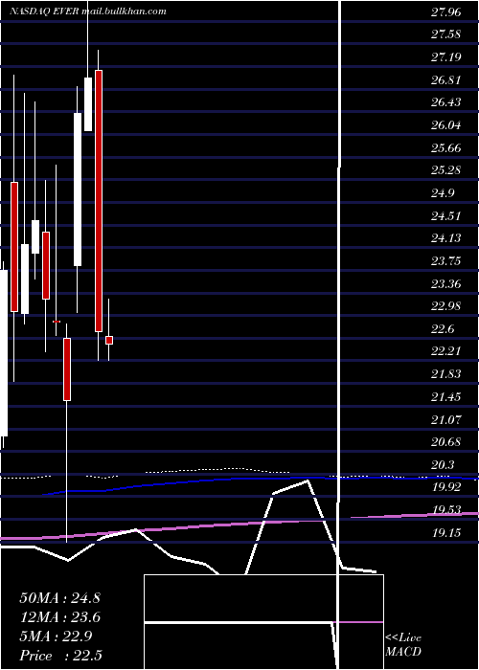The height and width of the screenshot is (670, 479).
Task: Click the 26.81 price axis label
Action: click(446, 79)
